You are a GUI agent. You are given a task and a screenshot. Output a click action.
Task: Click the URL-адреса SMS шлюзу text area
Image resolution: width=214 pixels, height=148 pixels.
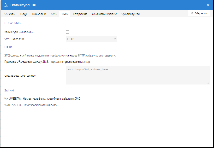pyautogui.click(x=138, y=75)
